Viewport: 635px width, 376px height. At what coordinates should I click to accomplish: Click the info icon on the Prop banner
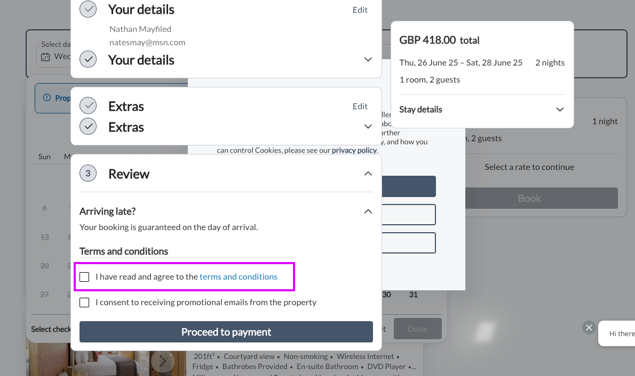(x=47, y=98)
